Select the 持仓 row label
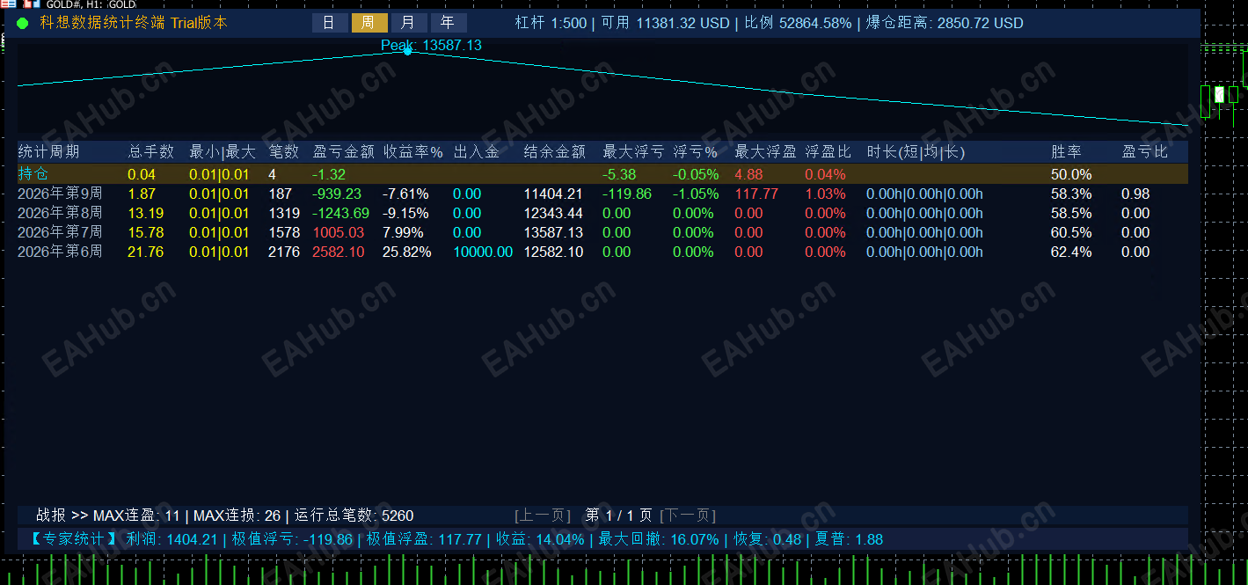The image size is (1248, 585). [33, 174]
